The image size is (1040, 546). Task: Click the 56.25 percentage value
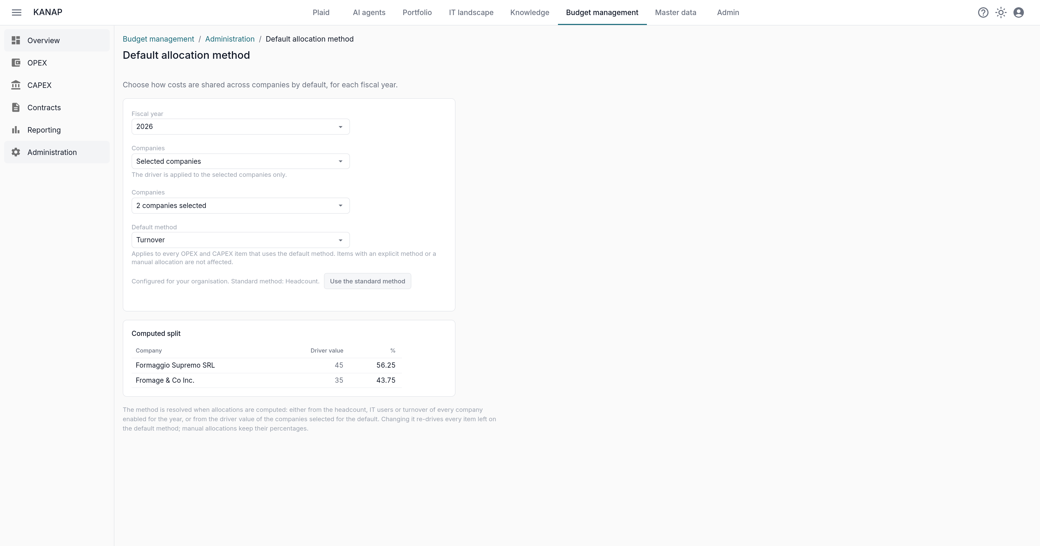pyautogui.click(x=386, y=365)
